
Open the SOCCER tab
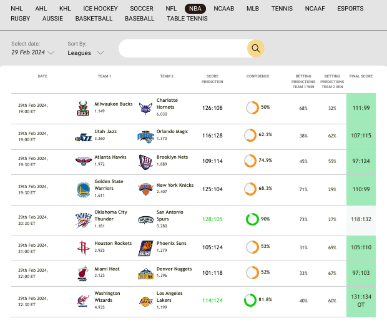(x=142, y=9)
